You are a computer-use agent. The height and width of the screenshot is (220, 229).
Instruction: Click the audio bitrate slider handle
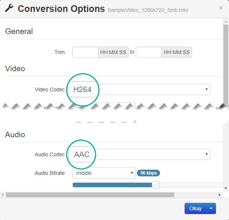[156, 185]
